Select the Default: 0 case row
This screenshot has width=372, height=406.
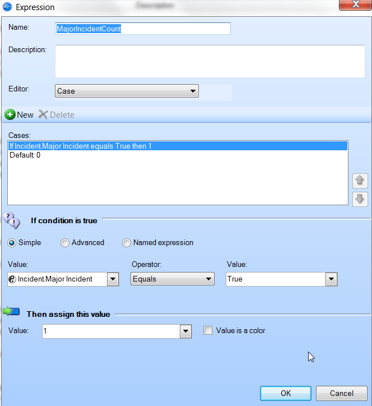(25, 155)
